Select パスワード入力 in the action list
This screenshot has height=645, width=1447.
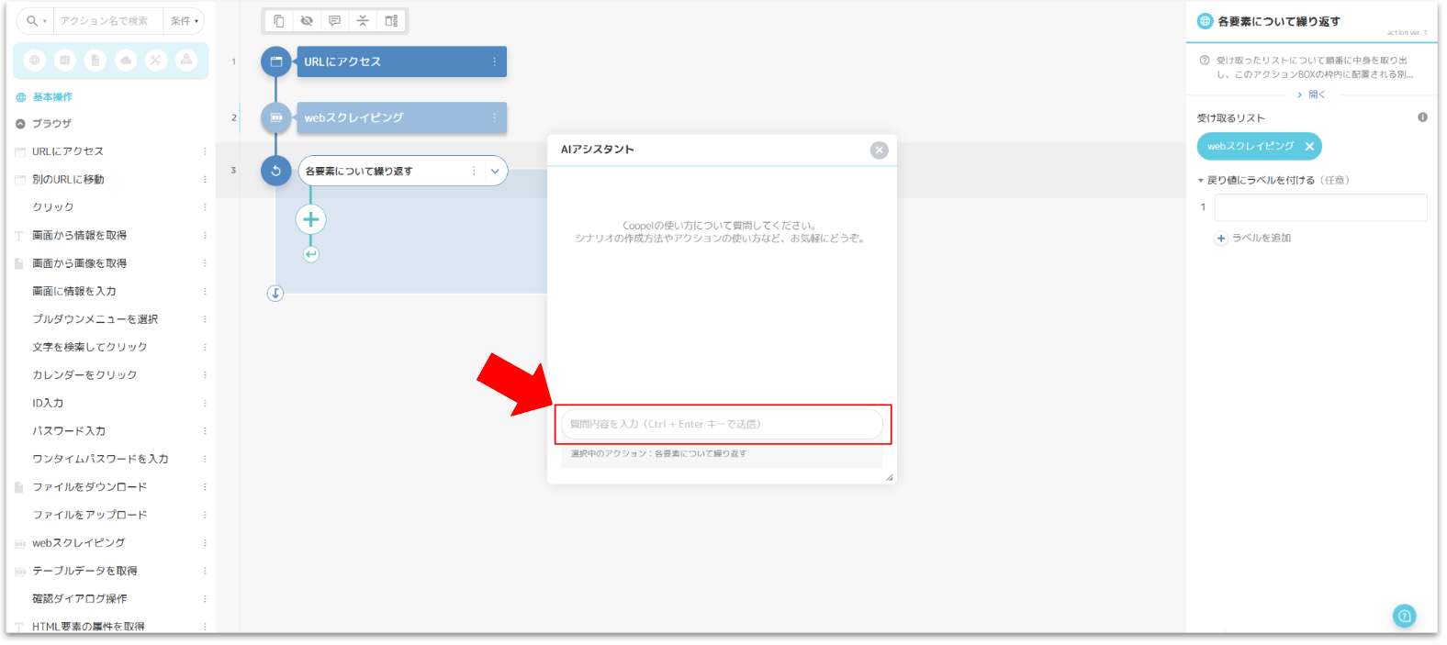[x=69, y=431]
